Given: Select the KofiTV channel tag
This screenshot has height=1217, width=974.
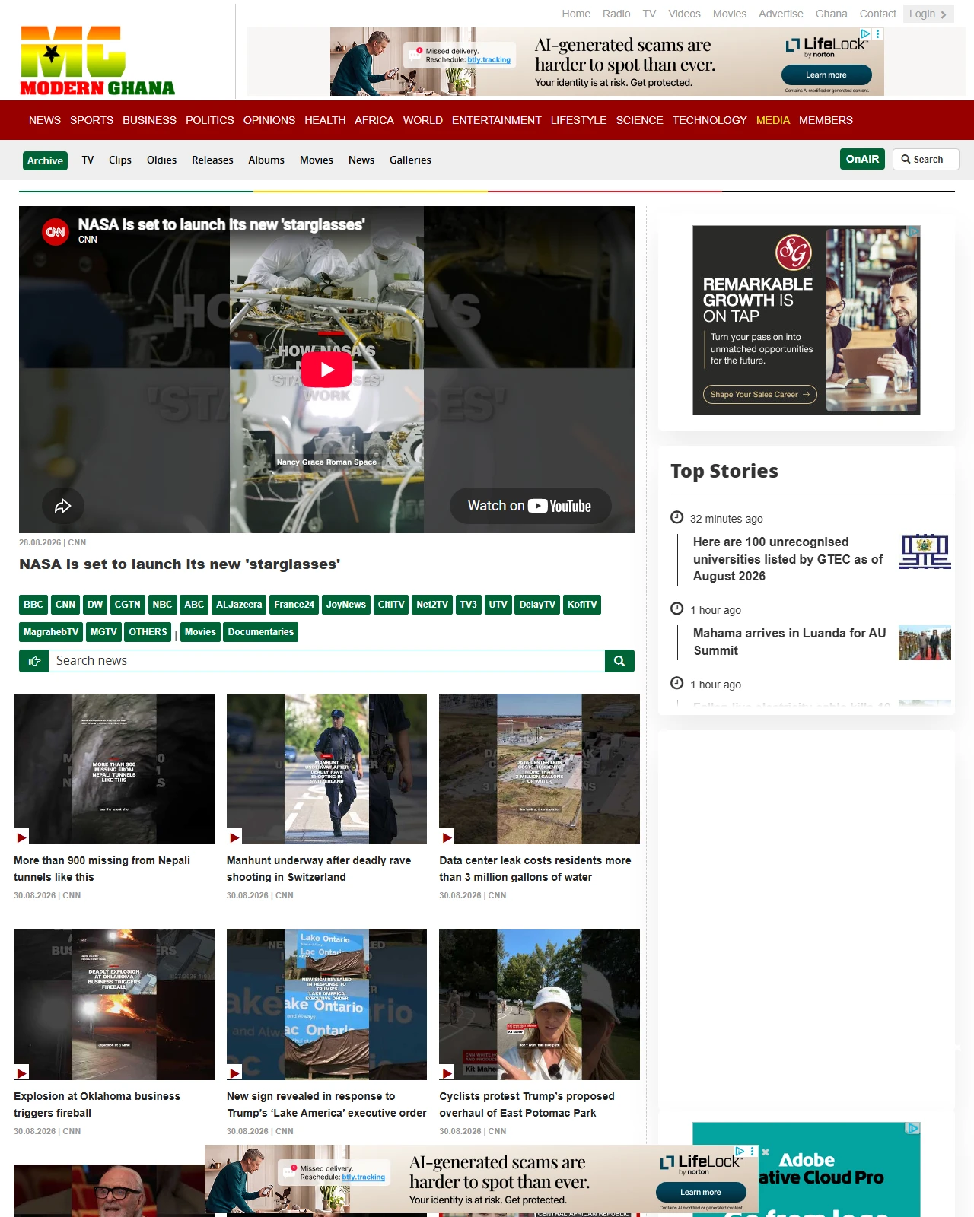Looking at the screenshot, I should (582, 605).
